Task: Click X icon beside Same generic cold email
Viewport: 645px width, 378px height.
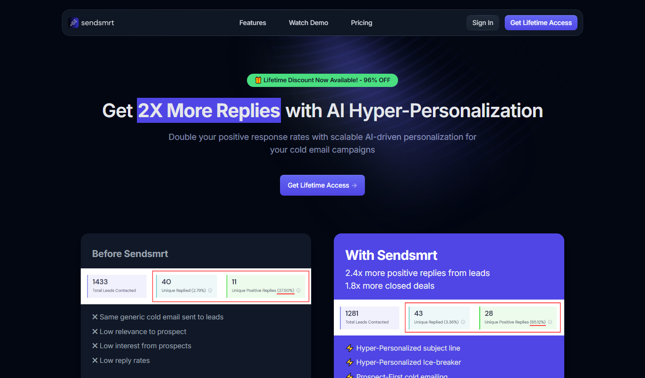Action: pos(95,317)
